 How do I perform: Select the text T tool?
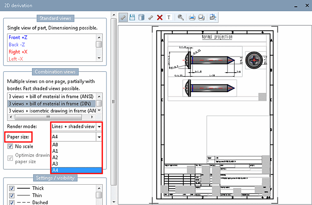tap(169, 17)
